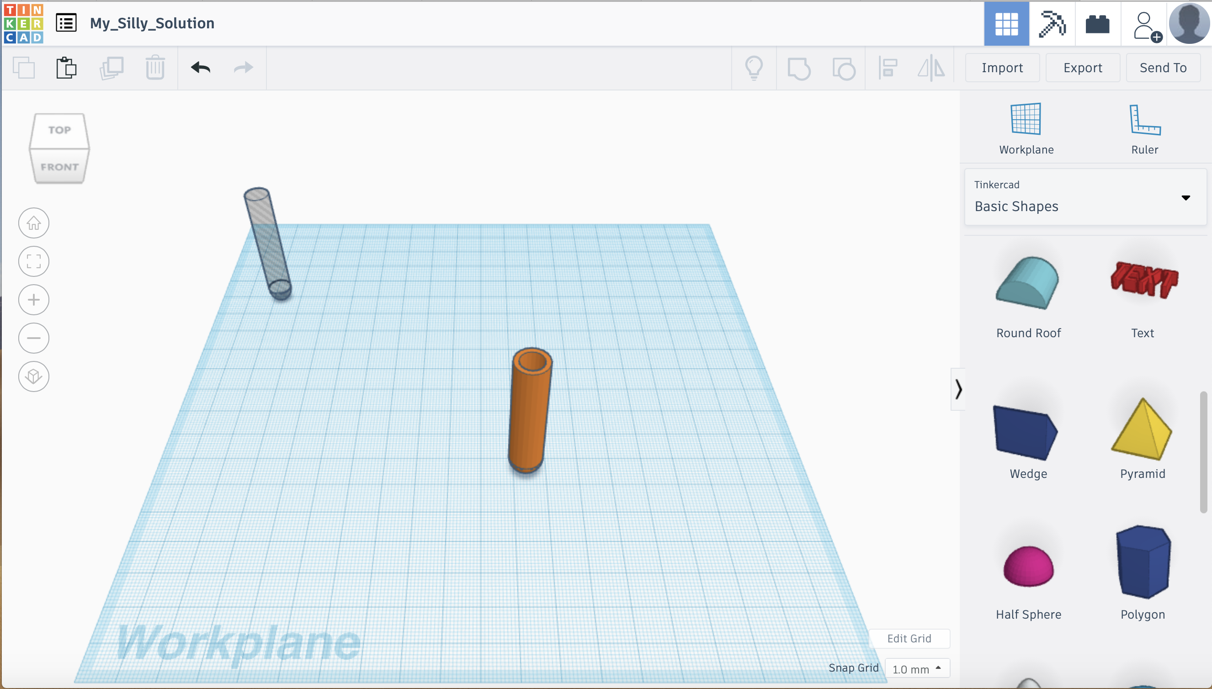Click the TOP face of view cube
The width and height of the screenshot is (1212, 689).
pos(59,130)
